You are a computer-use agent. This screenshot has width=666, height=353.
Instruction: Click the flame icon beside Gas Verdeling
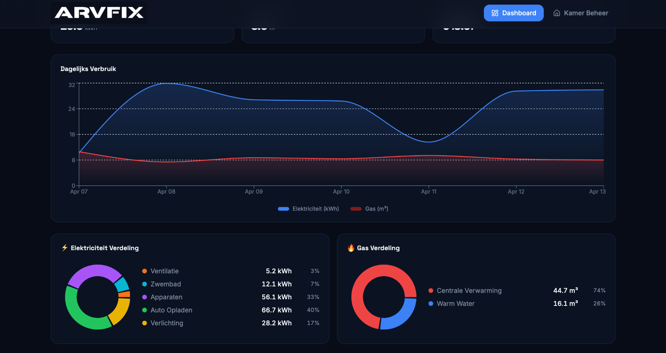351,248
